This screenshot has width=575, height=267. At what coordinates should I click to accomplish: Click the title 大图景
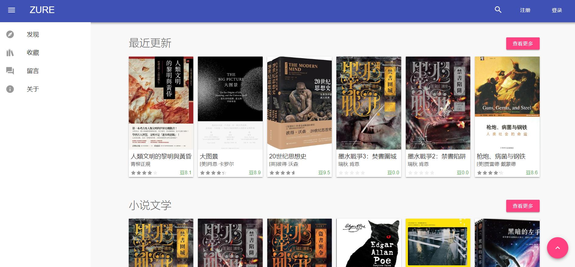(x=209, y=156)
